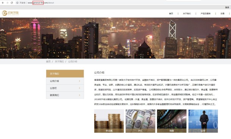The width and height of the screenshot is (231, 139).
Task: Open 首页 in the top navigation
Action: point(171,14)
